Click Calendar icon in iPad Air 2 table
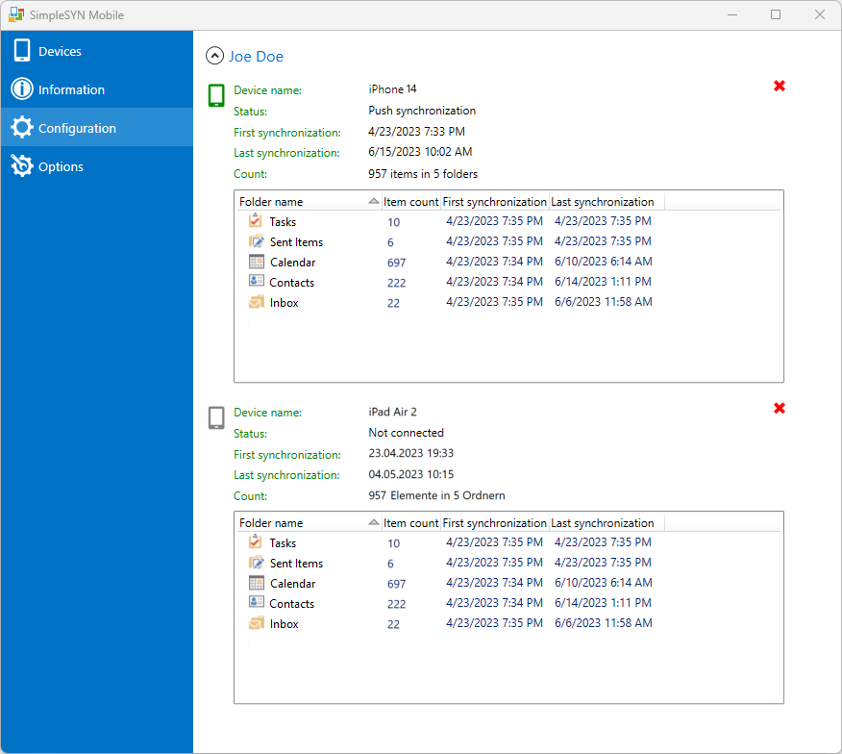842x754 pixels. point(256,583)
